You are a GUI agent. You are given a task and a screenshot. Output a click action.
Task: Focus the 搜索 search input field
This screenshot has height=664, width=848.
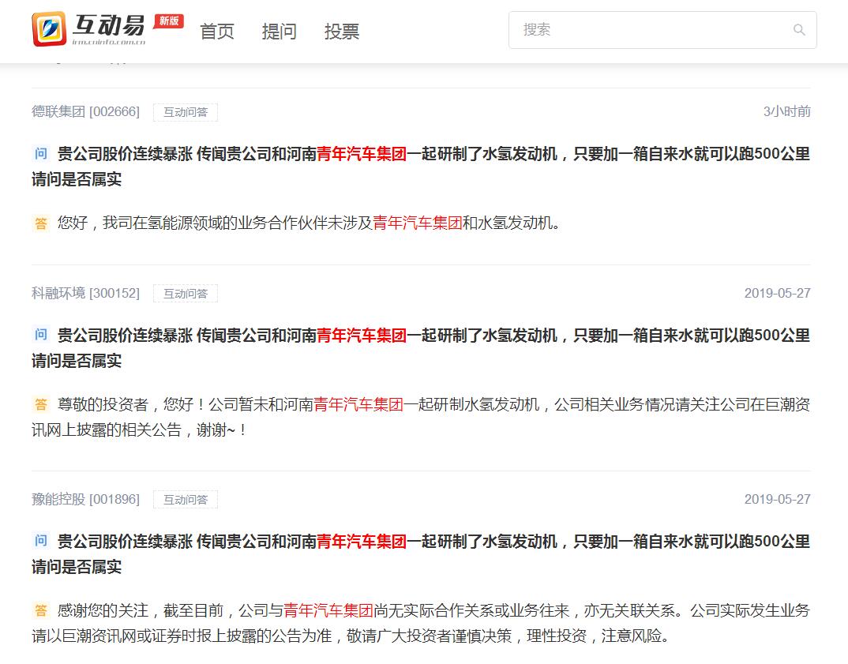click(647, 30)
